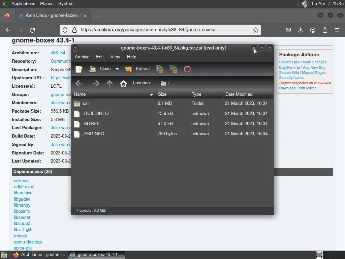Click the Firefox tracking protection shield icon
Viewport: 345px width, 259px height.
[65, 30]
